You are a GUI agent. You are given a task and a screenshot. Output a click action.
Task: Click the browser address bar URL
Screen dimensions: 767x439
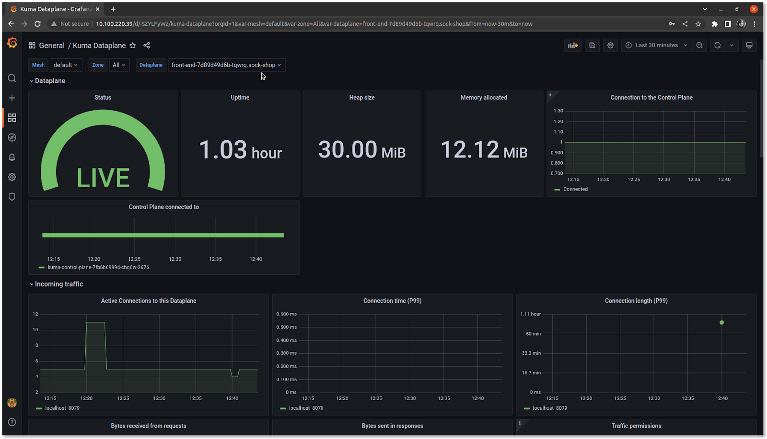(314, 24)
